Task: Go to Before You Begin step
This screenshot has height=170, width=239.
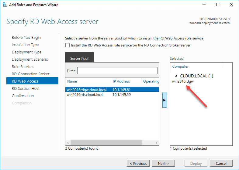Action: 26,38
